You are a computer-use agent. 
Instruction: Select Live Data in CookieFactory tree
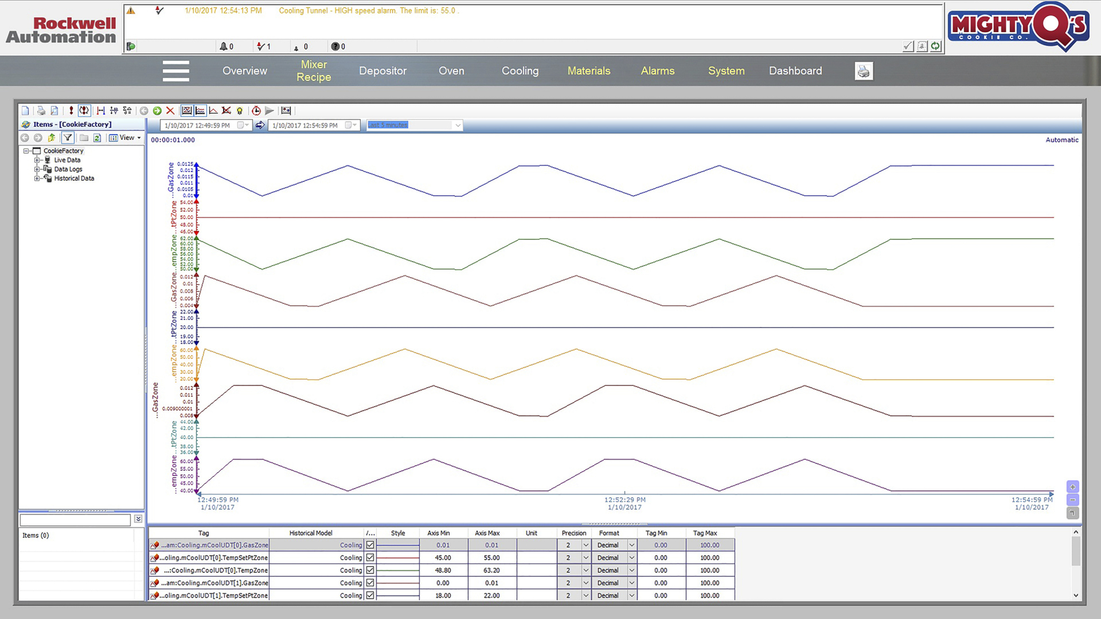[67, 160]
